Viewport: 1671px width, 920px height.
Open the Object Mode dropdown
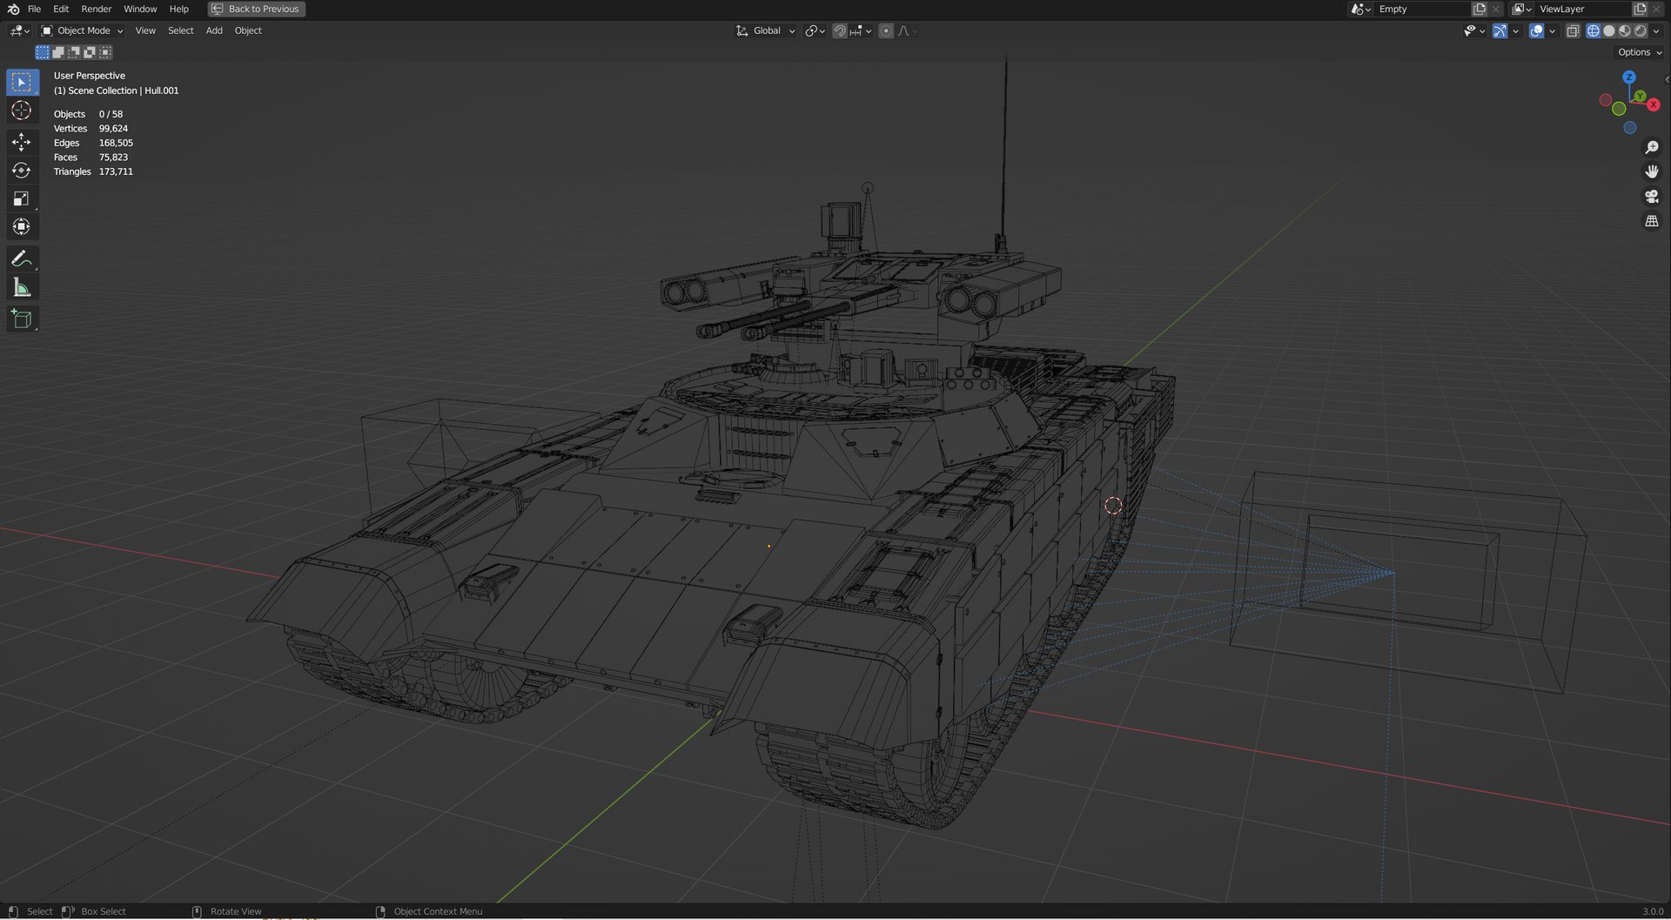[x=83, y=30]
